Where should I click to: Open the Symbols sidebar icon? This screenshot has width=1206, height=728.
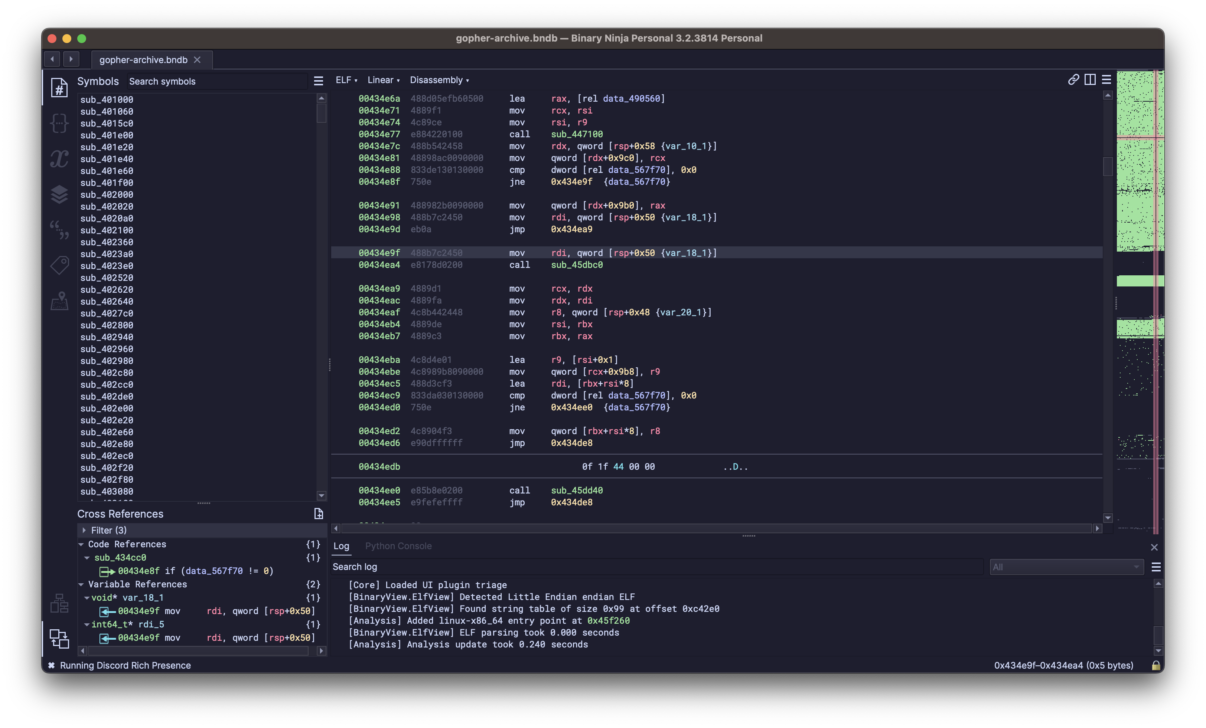point(59,88)
